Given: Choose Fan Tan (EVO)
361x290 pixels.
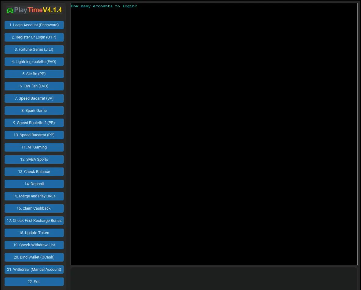Looking at the screenshot, I should point(34,86).
